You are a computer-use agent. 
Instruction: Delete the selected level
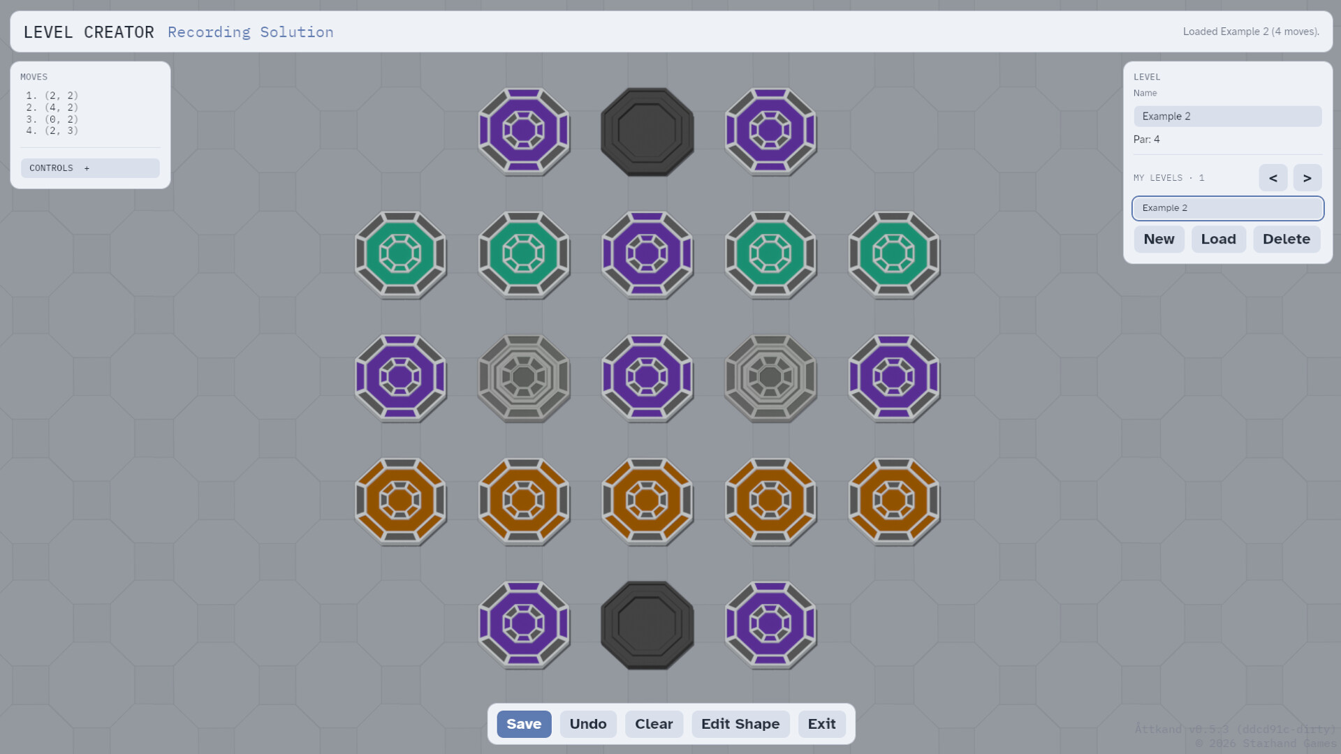pos(1287,239)
